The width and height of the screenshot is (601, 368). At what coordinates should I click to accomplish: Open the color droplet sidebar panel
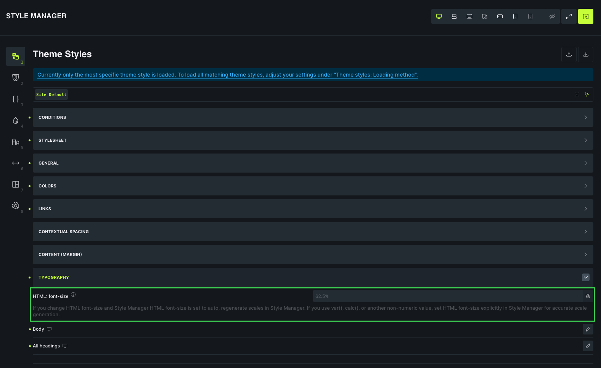click(x=16, y=120)
